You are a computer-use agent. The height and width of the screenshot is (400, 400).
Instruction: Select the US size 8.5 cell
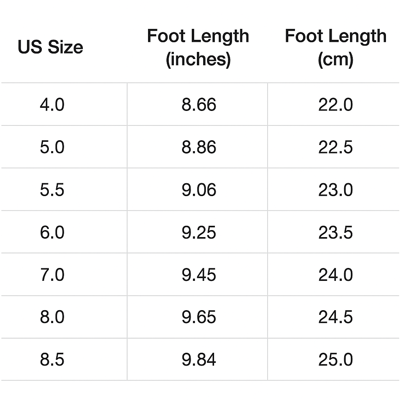coord(52,360)
